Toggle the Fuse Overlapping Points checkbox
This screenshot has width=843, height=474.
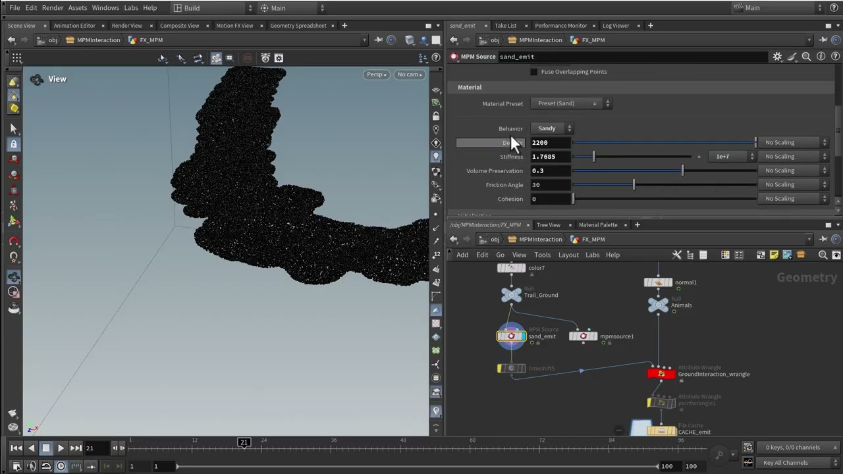pos(533,72)
